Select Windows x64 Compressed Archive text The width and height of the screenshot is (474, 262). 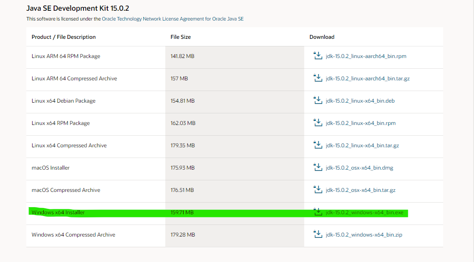click(73, 235)
